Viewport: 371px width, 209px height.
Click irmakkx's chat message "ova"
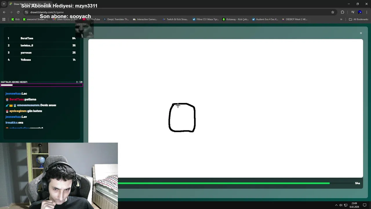tap(14, 122)
